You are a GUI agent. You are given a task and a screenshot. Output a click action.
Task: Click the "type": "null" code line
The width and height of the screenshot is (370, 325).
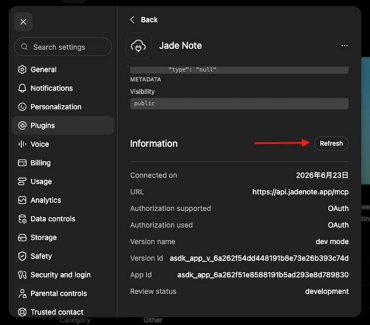tap(192, 70)
